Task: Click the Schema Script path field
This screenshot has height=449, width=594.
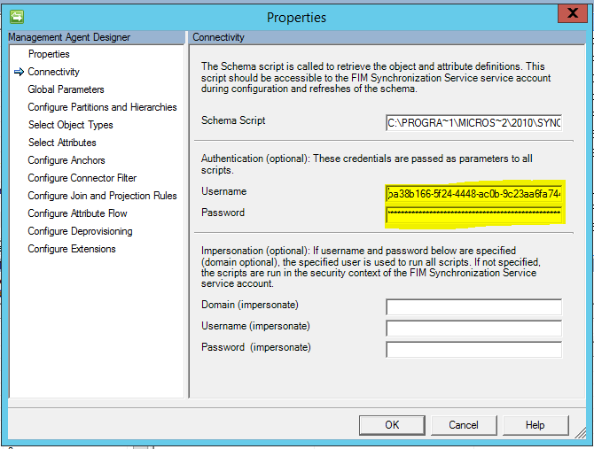Action: pos(473,122)
